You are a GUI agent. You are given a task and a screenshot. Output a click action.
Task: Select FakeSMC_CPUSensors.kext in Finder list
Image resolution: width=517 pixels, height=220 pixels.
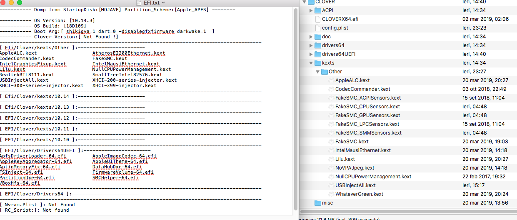[367, 107]
